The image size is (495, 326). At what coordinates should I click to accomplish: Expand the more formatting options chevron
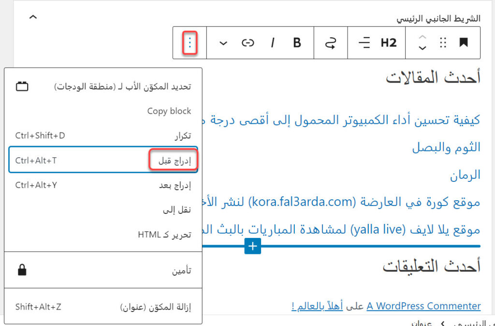click(x=223, y=43)
